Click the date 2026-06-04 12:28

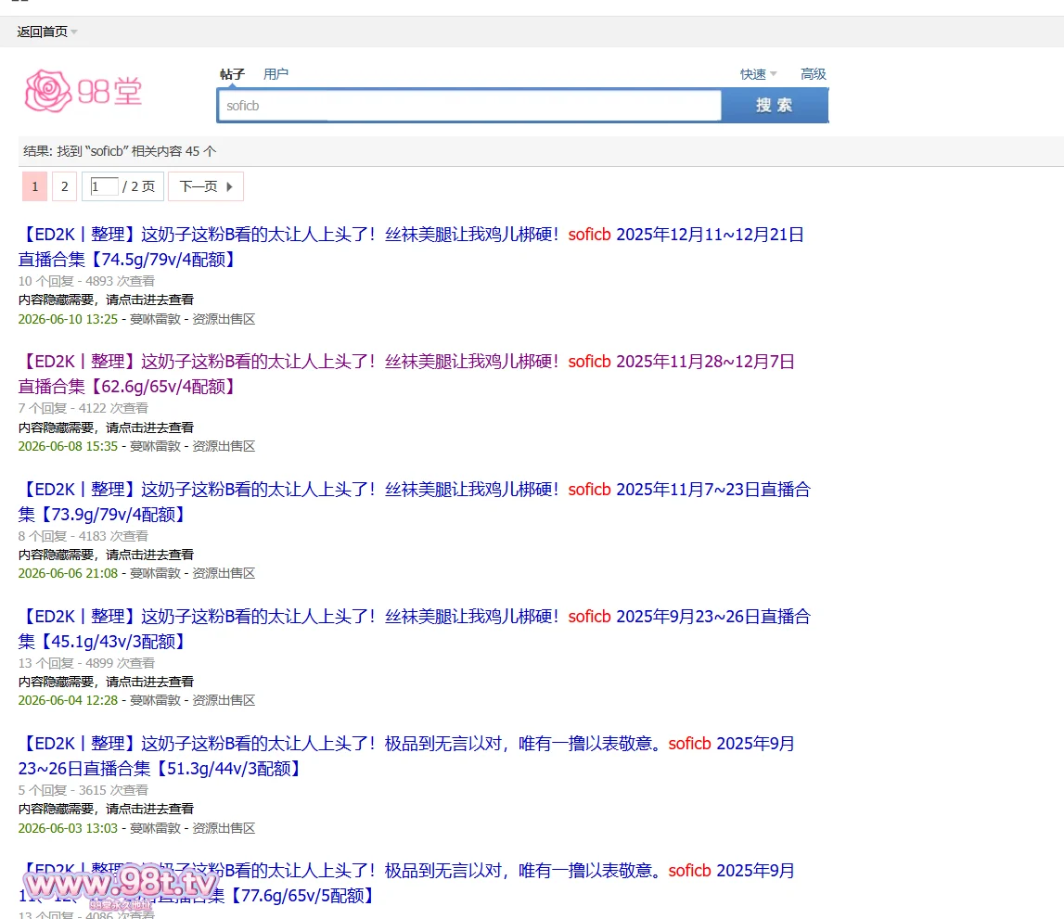pos(68,700)
